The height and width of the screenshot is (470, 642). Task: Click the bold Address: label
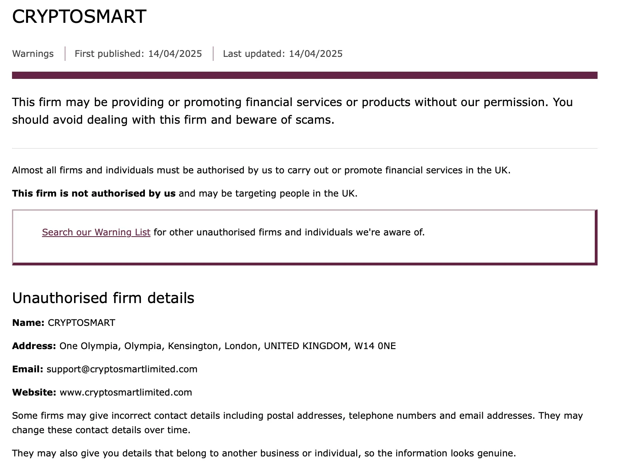pyautogui.click(x=34, y=346)
